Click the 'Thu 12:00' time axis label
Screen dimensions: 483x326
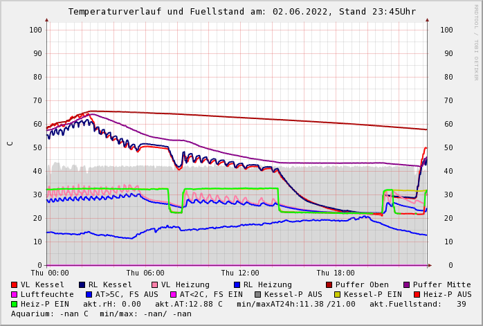(x=240, y=273)
